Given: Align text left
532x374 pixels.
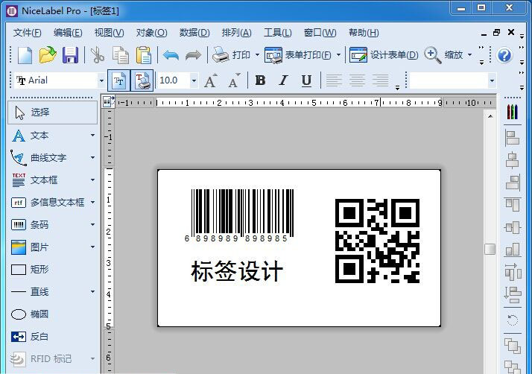Looking at the screenshot, I should coord(334,80).
